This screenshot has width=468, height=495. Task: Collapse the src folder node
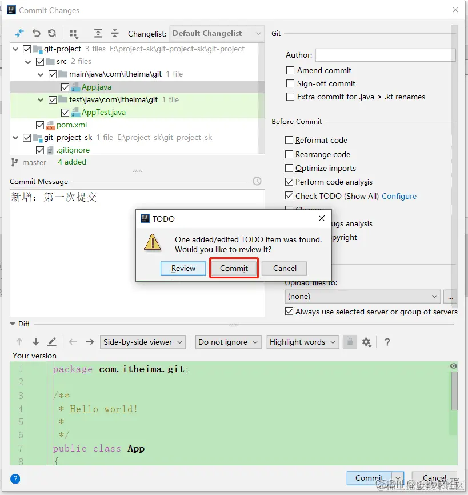[x=28, y=62]
